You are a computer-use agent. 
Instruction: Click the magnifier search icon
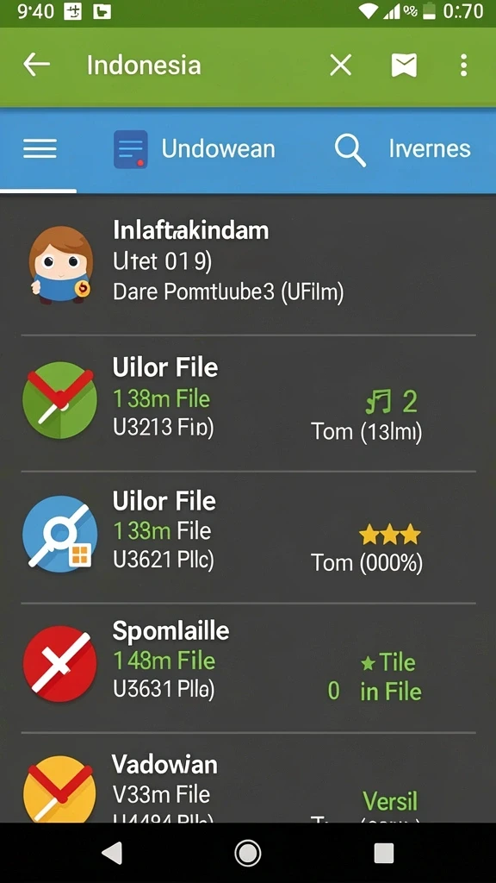click(x=350, y=150)
